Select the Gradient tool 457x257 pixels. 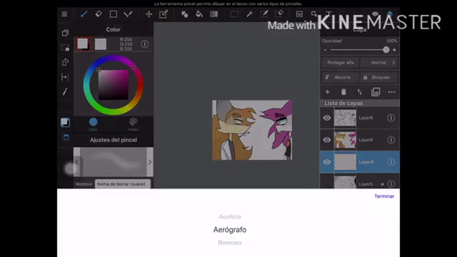tap(214, 14)
